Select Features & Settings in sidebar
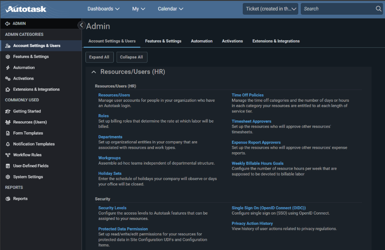The image size is (385, 250). (41, 57)
